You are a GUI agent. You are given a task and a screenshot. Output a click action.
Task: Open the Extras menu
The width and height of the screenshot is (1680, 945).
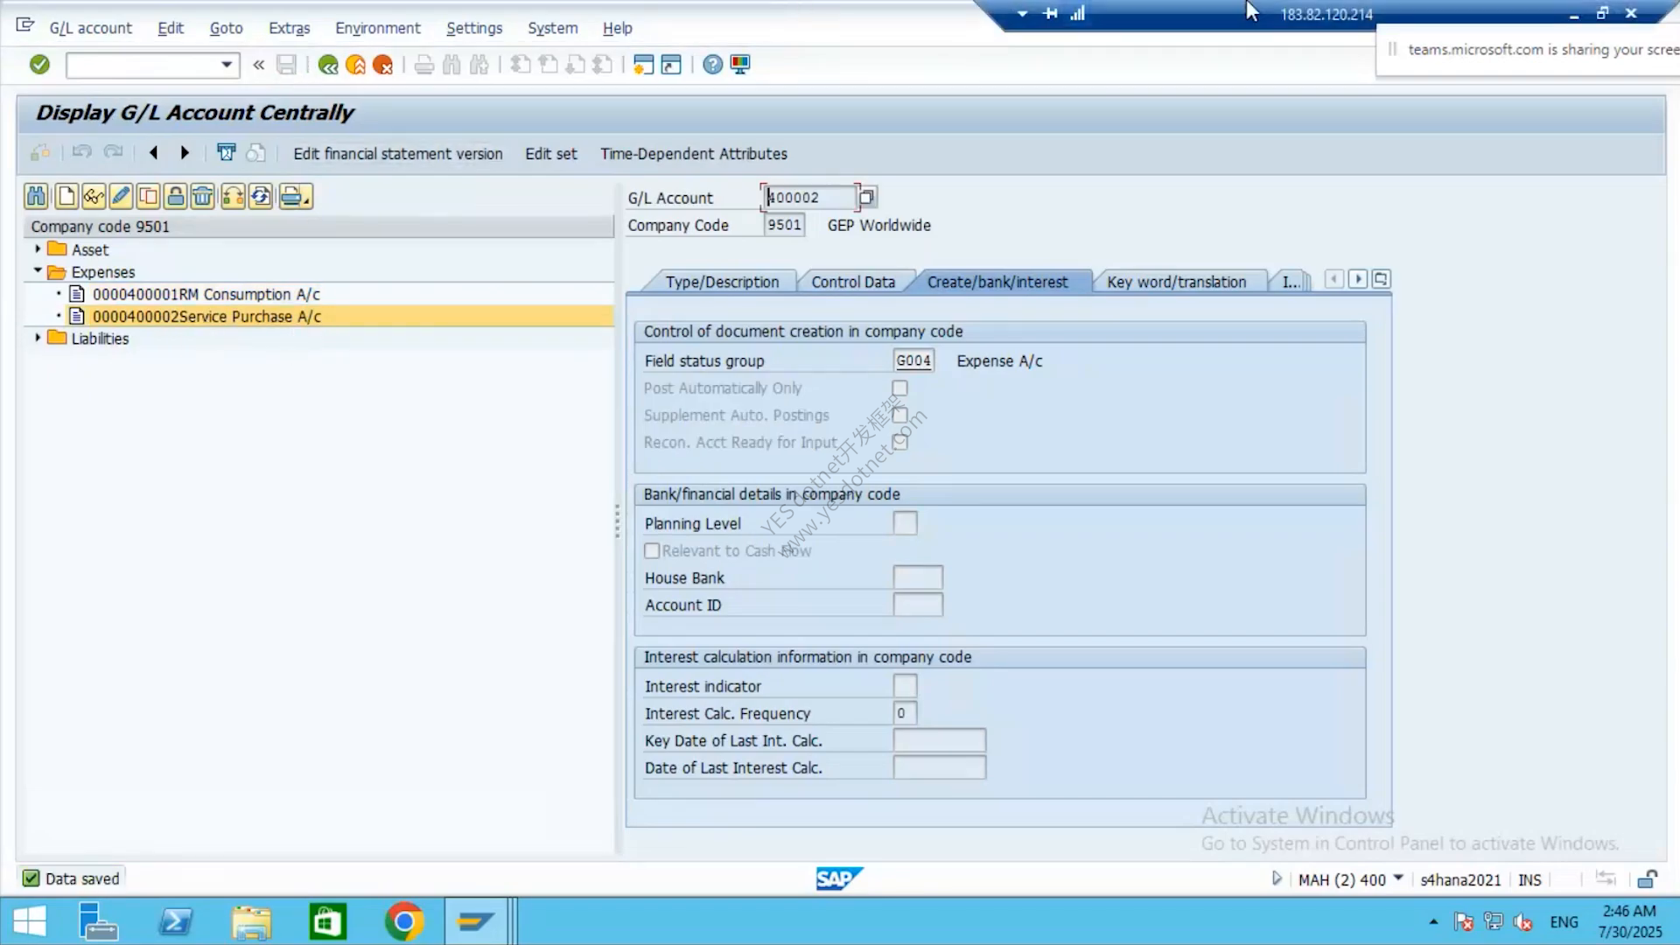[x=289, y=28]
